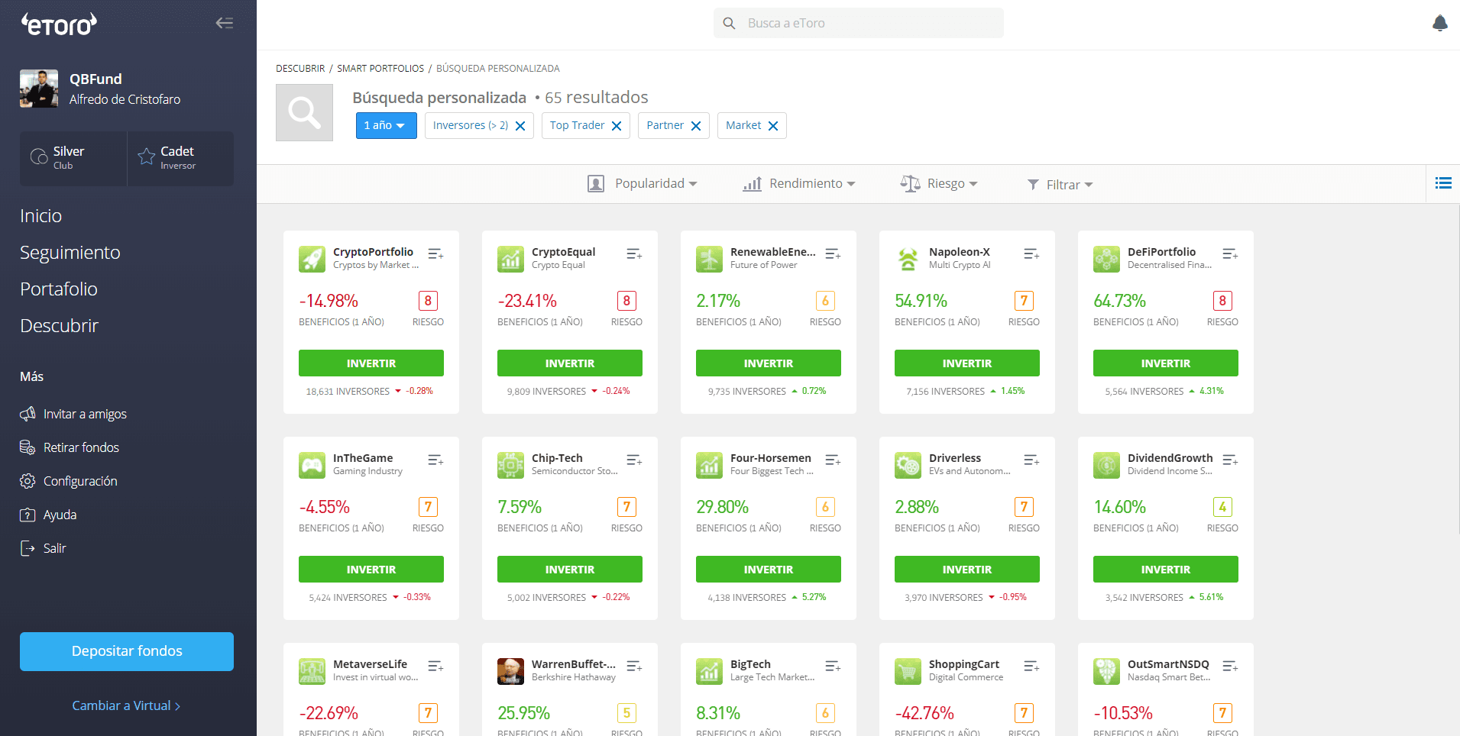Open Ayuda help page
Viewport: 1460px width, 736px height.
48,515
